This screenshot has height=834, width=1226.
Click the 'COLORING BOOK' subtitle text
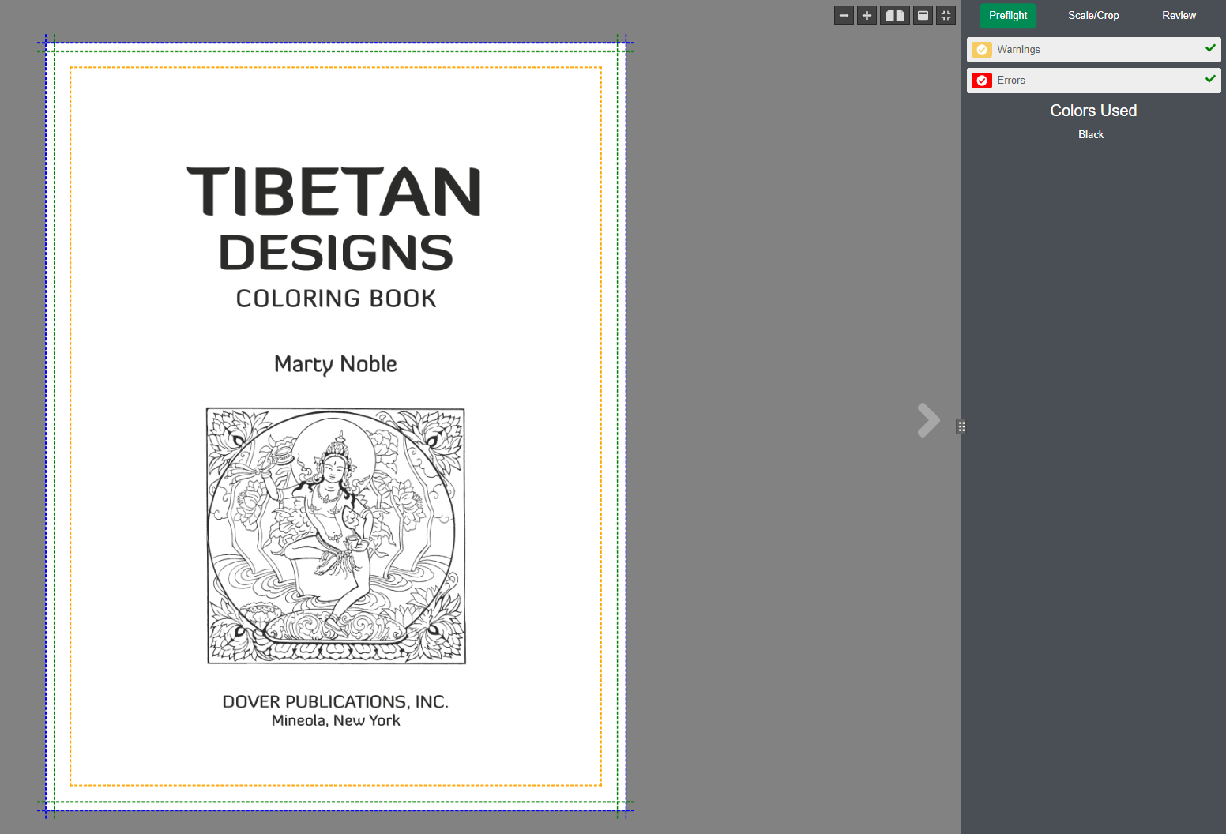336,299
